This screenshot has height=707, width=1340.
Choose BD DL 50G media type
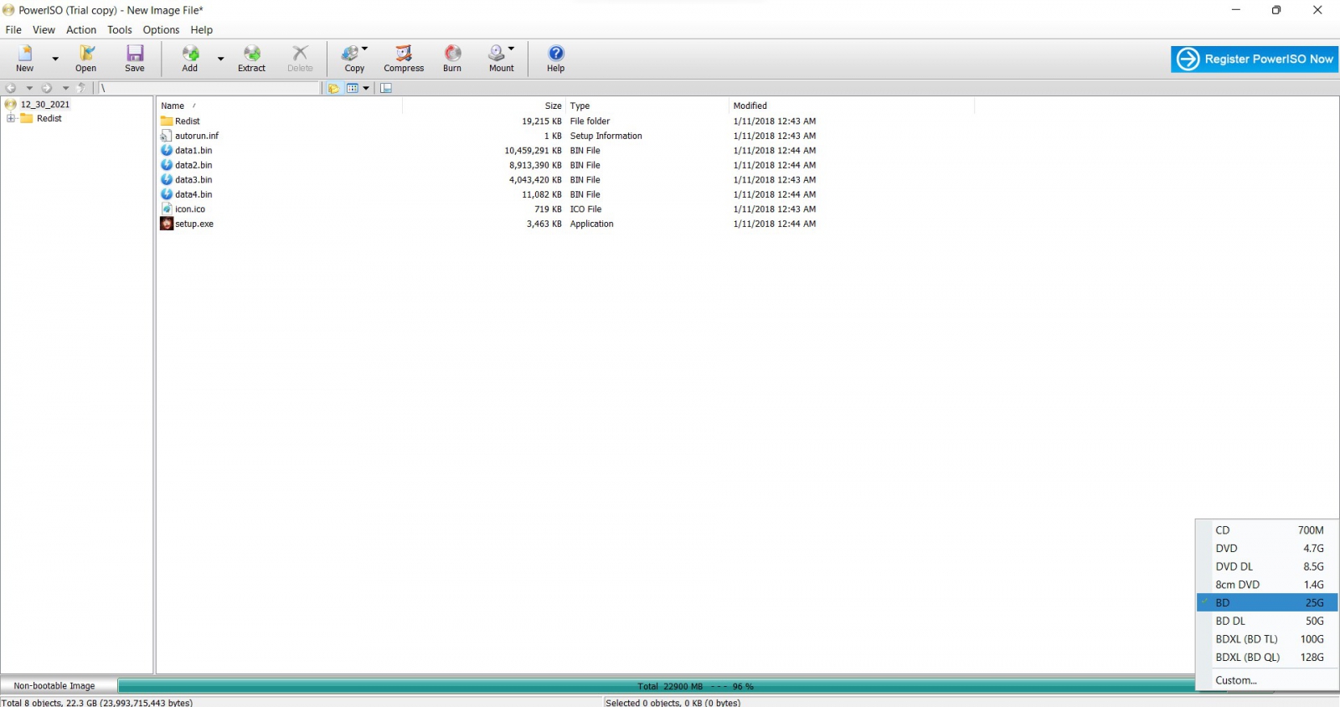(1267, 621)
